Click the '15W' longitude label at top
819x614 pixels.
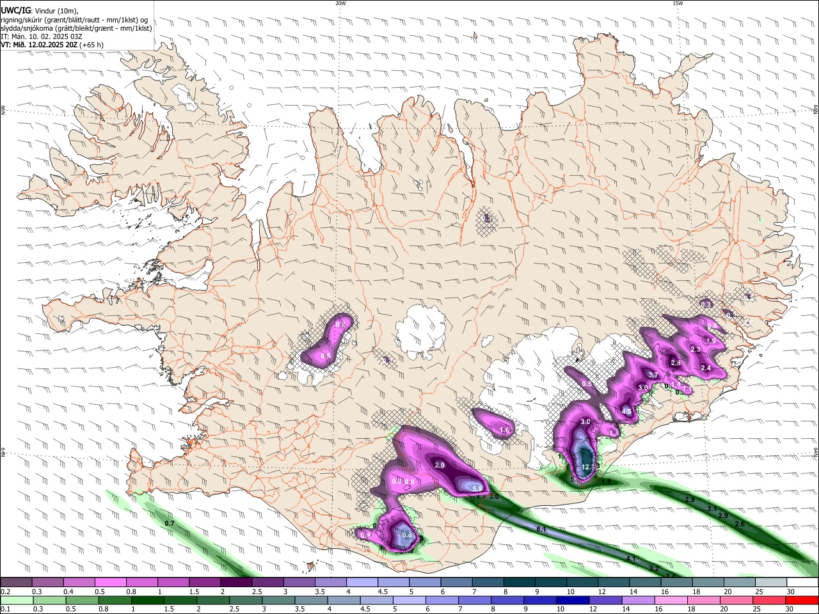pyautogui.click(x=678, y=3)
